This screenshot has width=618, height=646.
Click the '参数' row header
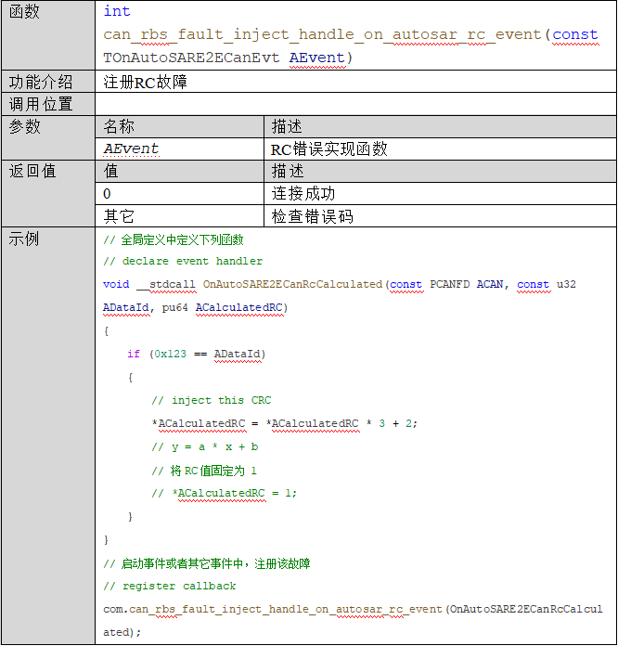tap(48, 137)
